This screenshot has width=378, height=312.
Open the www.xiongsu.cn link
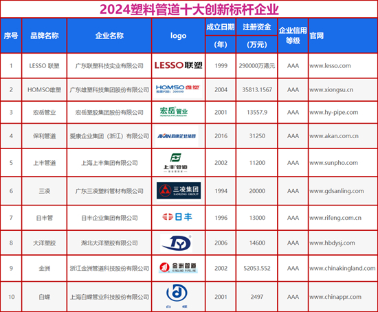(x=331, y=90)
